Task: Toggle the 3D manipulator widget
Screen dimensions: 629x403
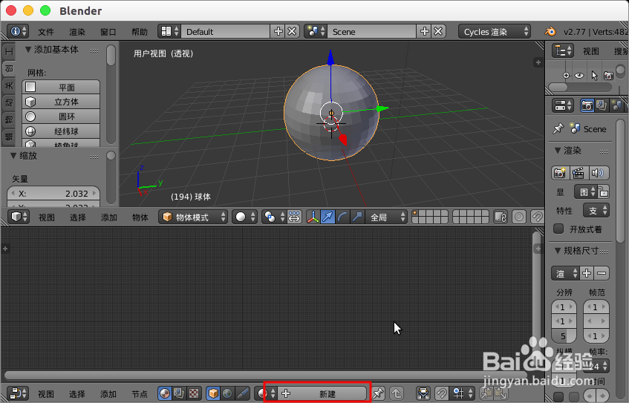Action: 313,217
